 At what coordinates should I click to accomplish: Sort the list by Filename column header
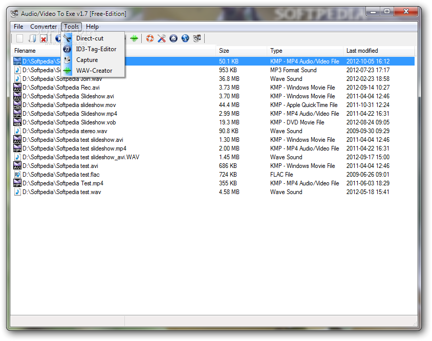(113, 51)
